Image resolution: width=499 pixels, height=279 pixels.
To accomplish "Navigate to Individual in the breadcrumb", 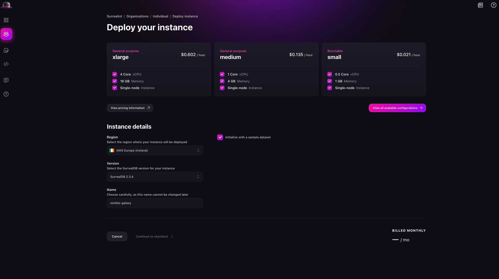I will 160,17.
